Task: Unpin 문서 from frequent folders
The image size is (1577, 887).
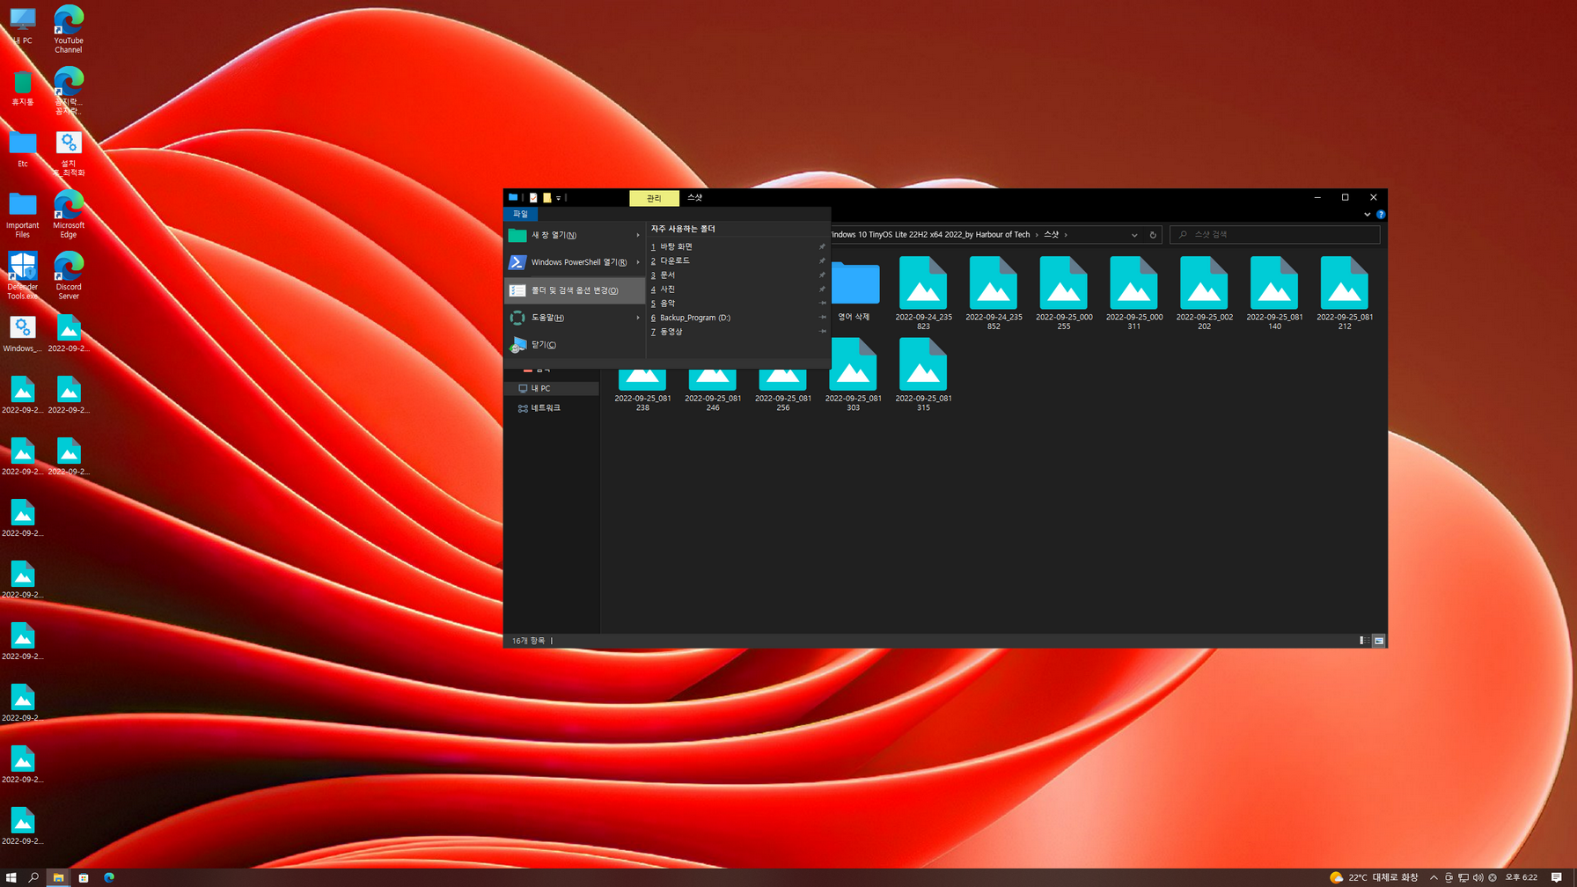Action: (x=823, y=275)
